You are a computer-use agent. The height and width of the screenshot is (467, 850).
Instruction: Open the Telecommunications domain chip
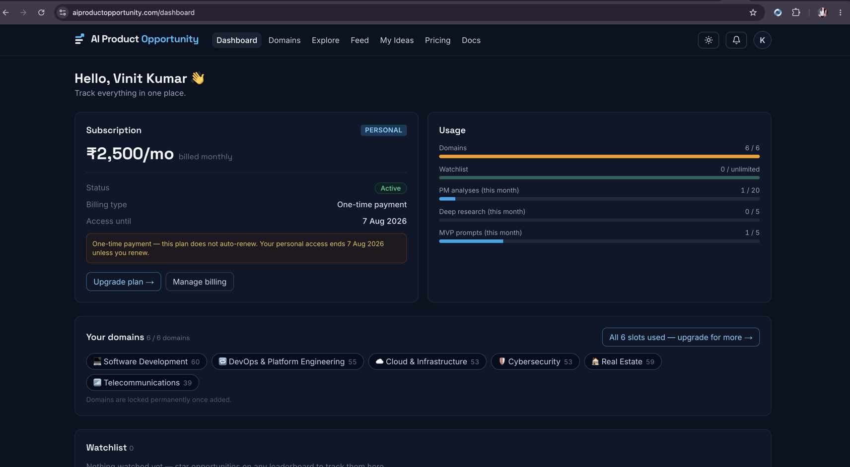[142, 382]
